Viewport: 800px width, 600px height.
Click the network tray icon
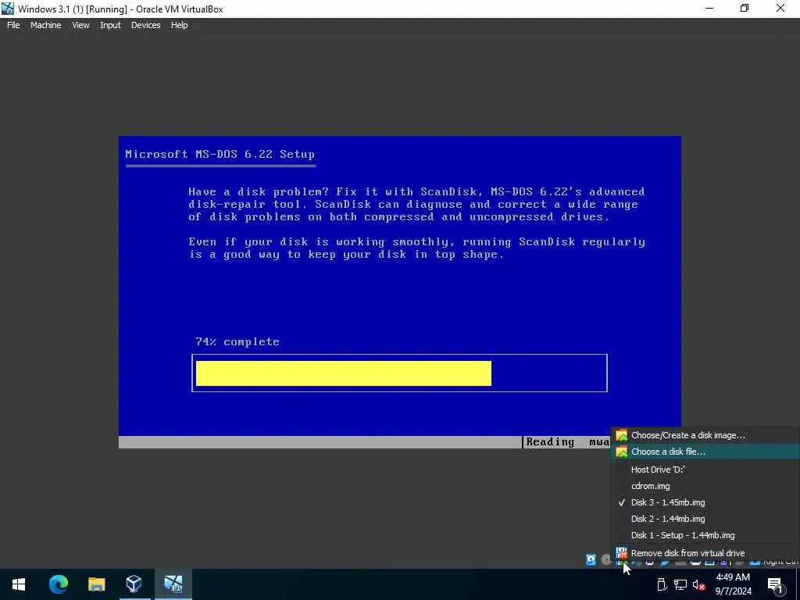(680, 584)
